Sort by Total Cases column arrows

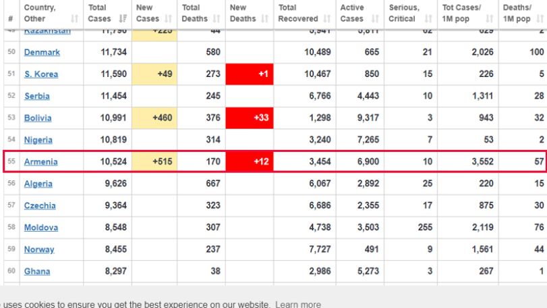click(x=123, y=18)
